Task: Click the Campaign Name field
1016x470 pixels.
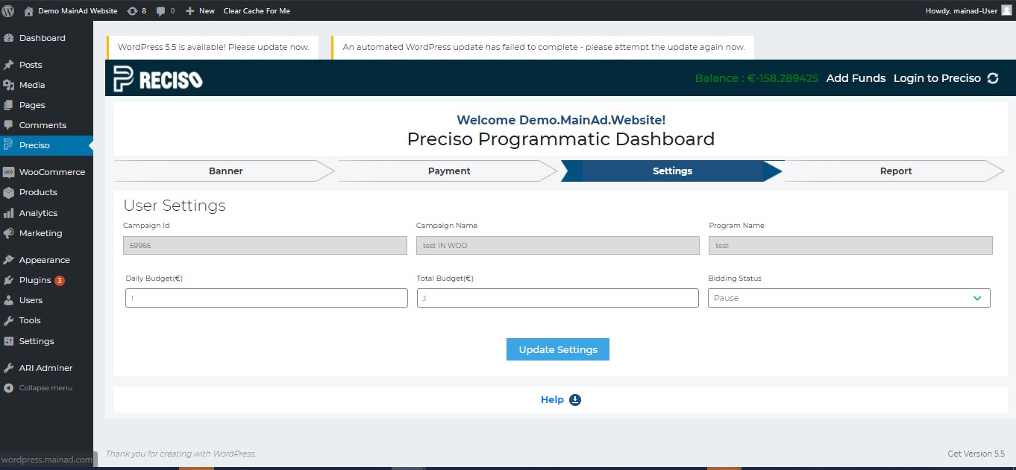Action: tap(558, 245)
